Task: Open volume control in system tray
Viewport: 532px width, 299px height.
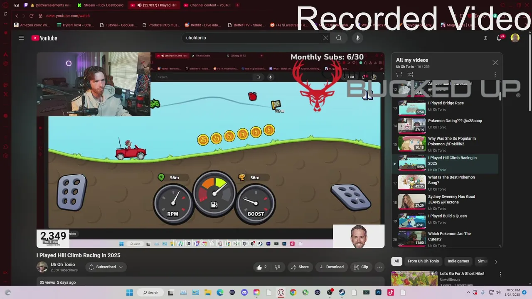Action: pyautogui.click(x=498, y=292)
